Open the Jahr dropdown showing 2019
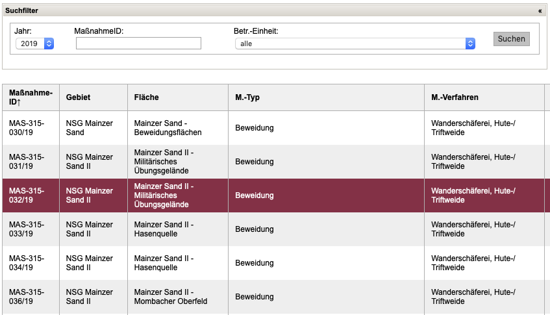Image resolution: width=550 pixels, height=315 pixels. 34,44
